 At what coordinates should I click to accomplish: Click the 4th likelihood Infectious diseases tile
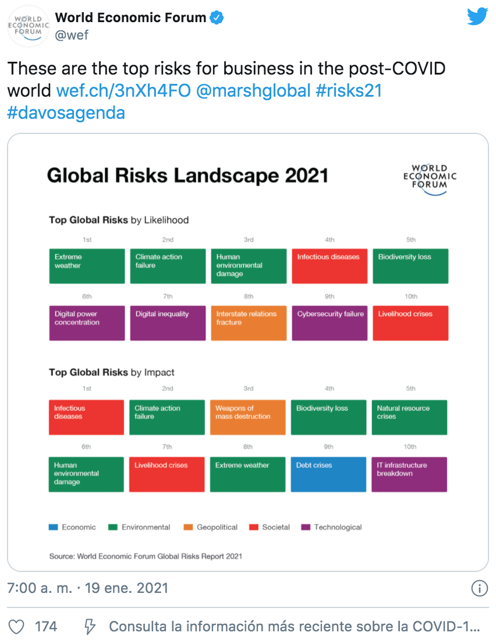point(330,266)
